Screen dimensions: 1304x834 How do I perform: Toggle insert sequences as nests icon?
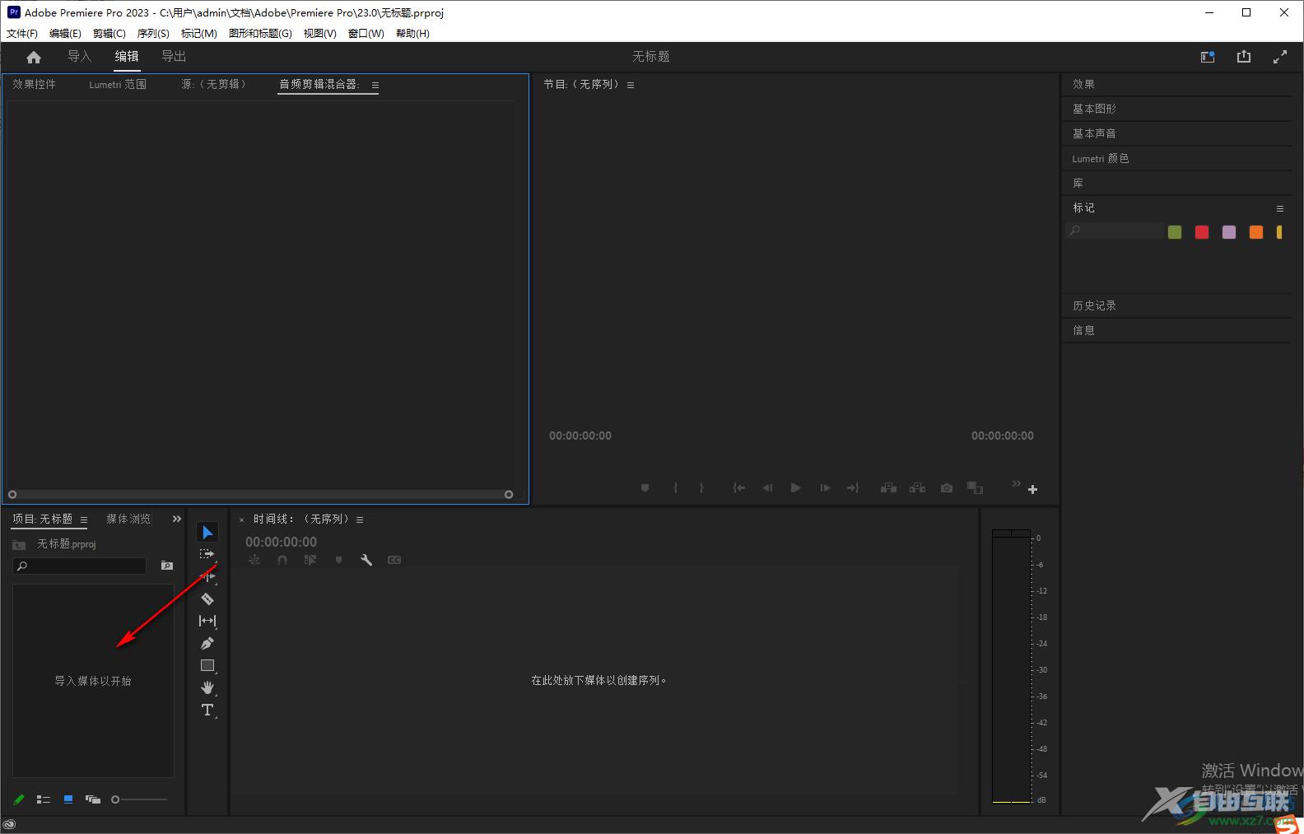pos(254,560)
